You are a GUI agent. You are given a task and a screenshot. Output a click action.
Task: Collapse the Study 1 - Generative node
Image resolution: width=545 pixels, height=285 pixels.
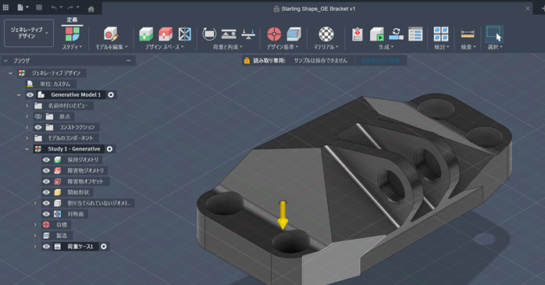point(27,149)
